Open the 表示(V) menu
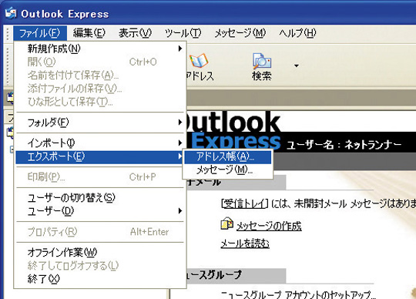This screenshot has width=416, height=299. click(x=135, y=33)
